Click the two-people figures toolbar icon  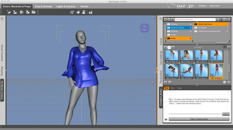22,12
